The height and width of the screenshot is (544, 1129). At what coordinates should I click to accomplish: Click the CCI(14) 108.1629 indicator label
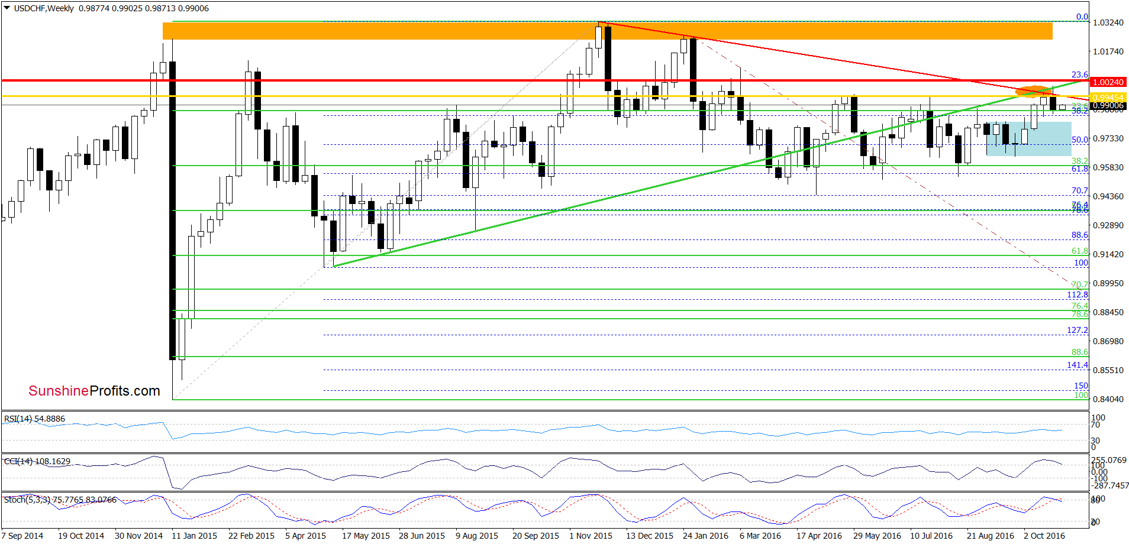(37, 461)
